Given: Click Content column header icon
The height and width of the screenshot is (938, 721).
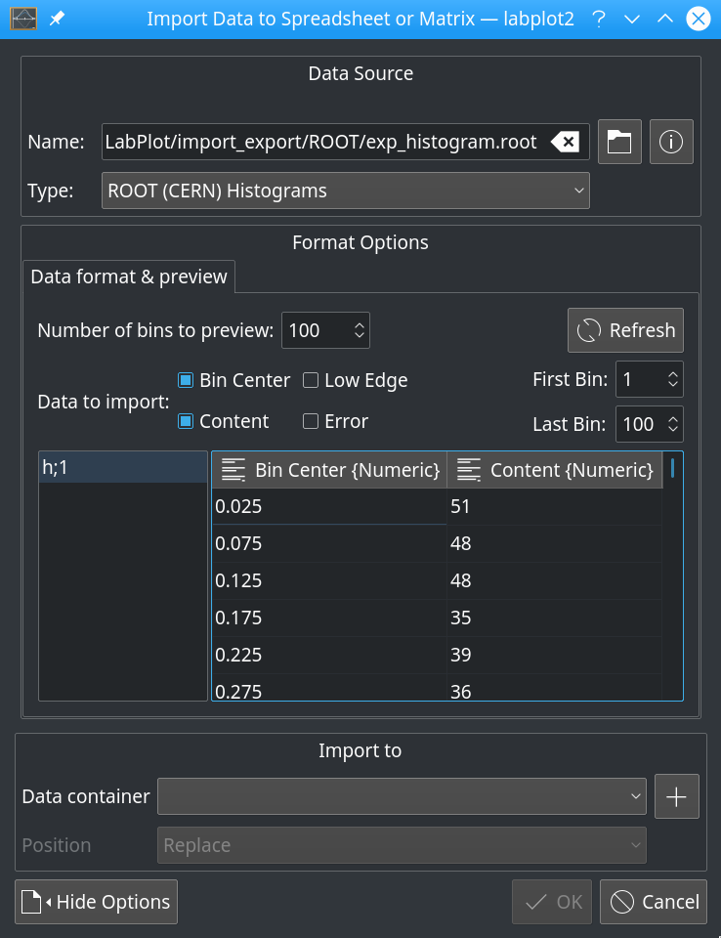Looking at the screenshot, I should click(x=469, y=470).
